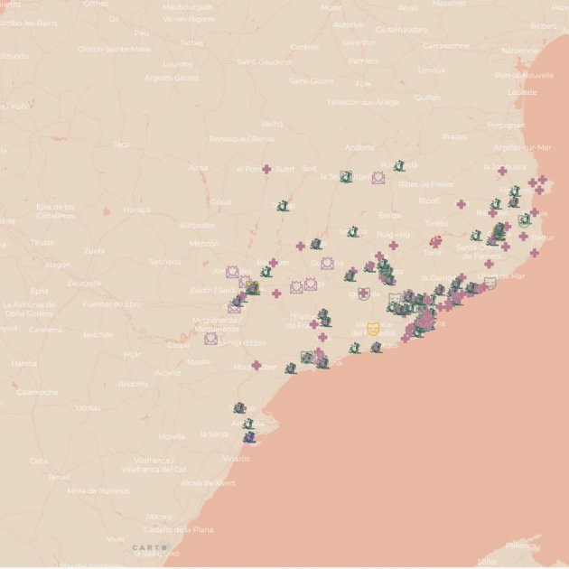Viewport: 569px width, 569px height.
Task: Click the Perpignan city label
Action: pyautogui.click(x=506, y=126)
